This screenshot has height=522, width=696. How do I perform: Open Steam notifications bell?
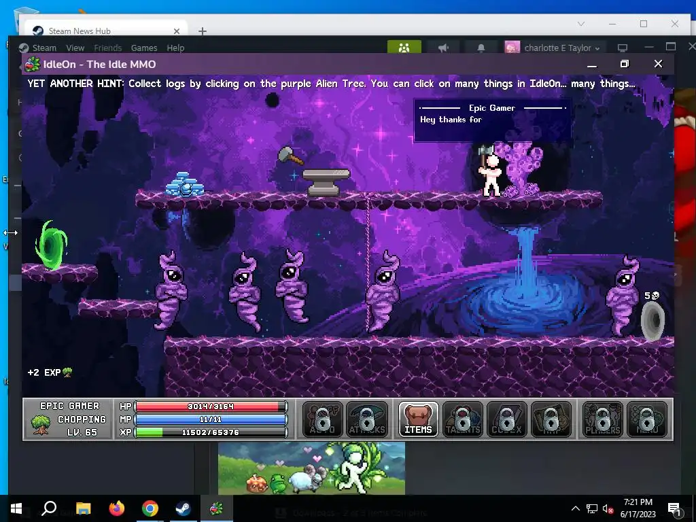point(481,48)
